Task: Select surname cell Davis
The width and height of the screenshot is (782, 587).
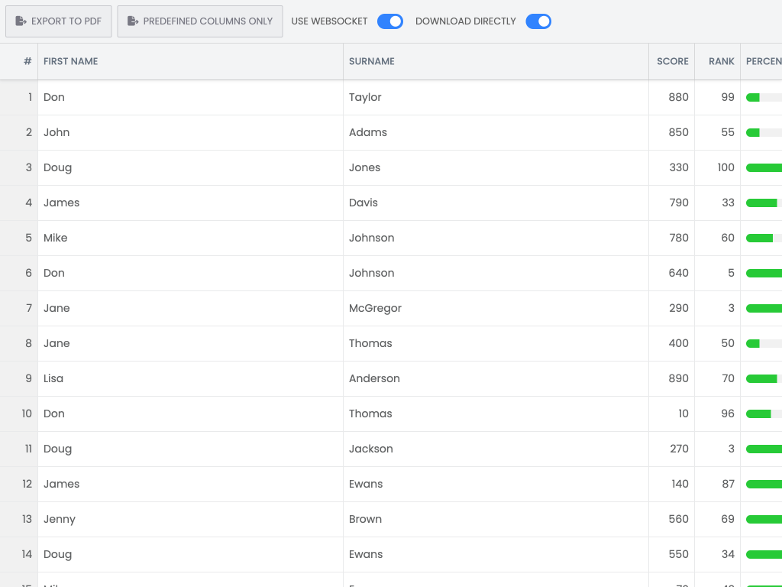Action: 496,203
